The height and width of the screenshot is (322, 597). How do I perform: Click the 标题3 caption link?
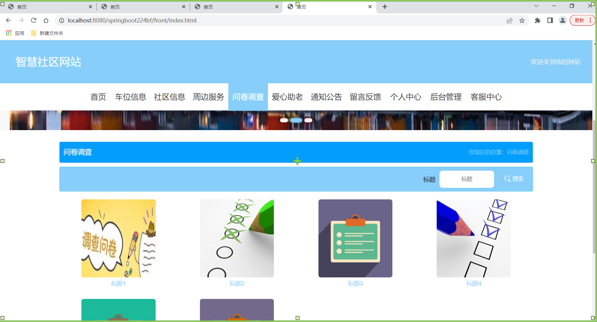355,283
